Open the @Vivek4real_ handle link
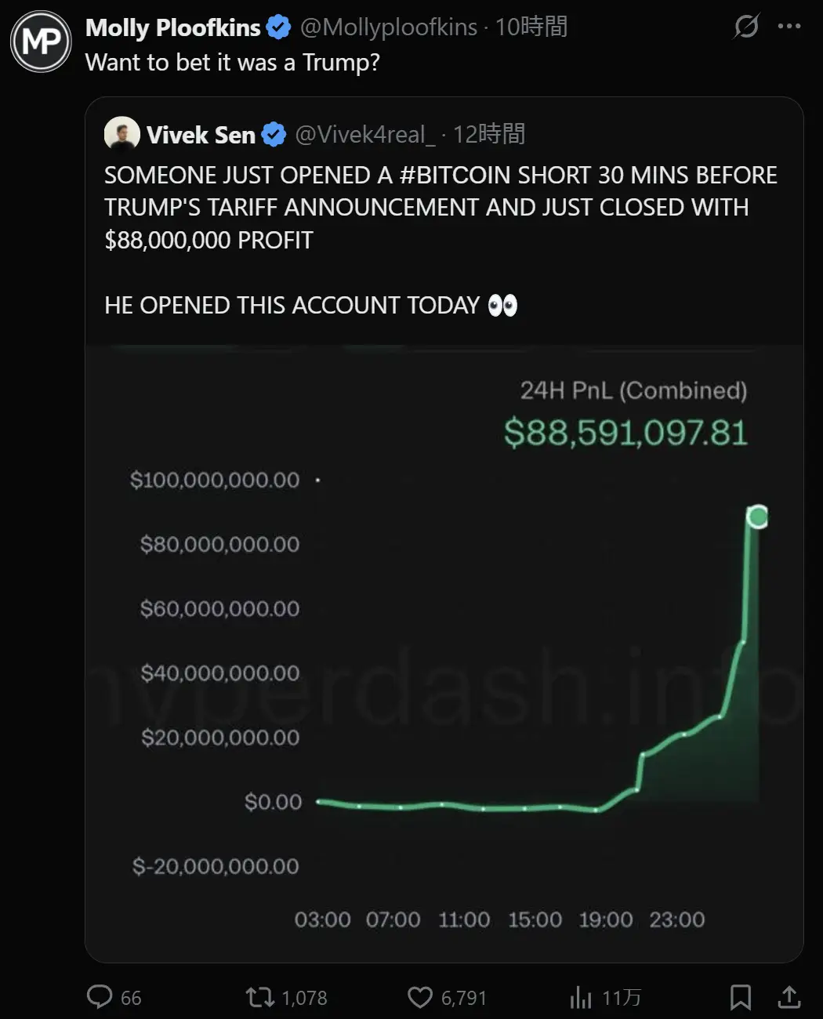This screenshot has width=823, height=1019. [364, 135]
